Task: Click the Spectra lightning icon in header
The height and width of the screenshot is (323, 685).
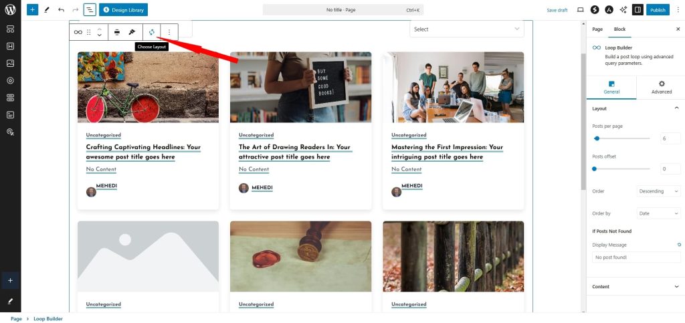Action: pos(595,10)
